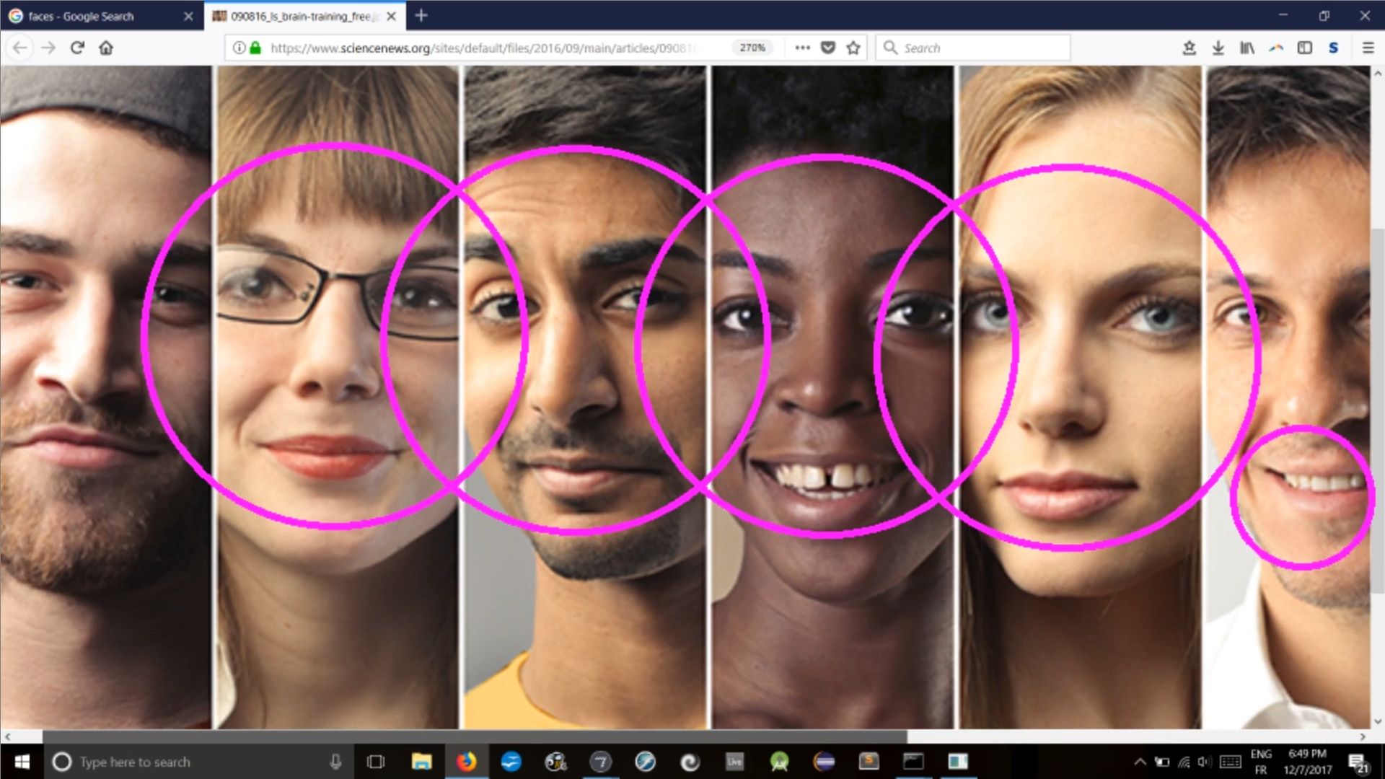
Task: Reload the current page
Action: [77, 48]
